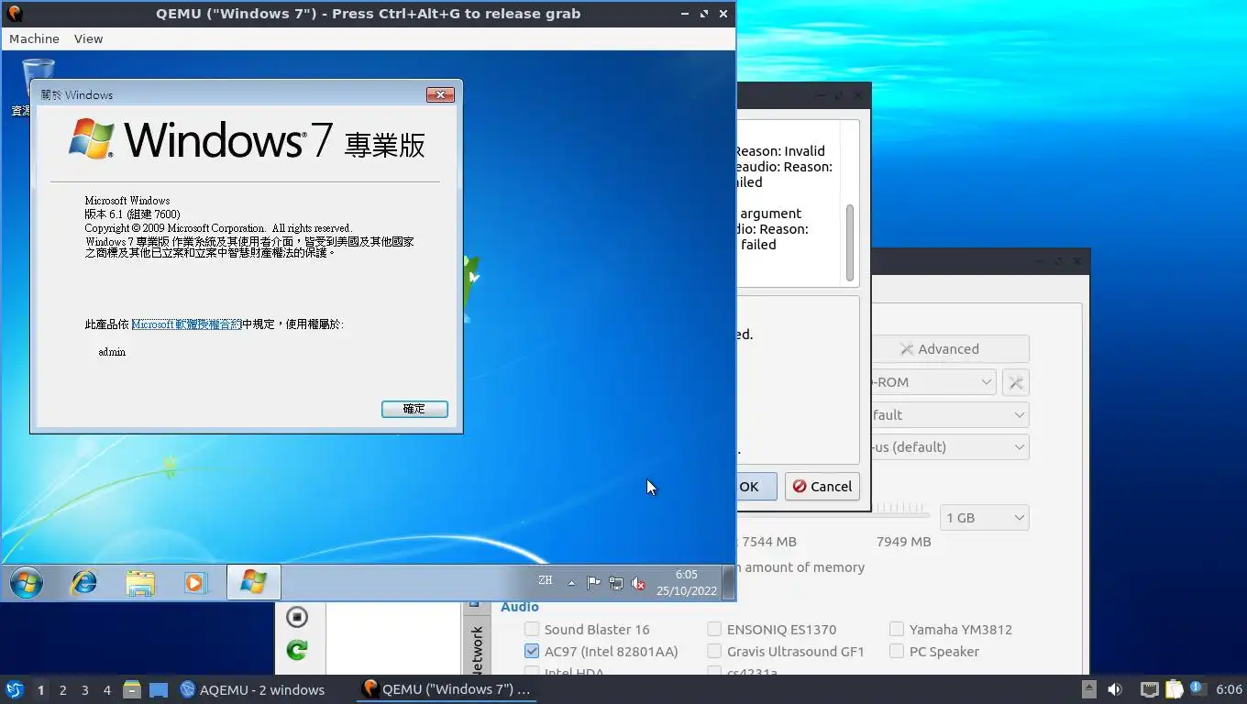Click Cancel in the AQEMU error dialog
1247x704 pixels.
click(822, 487)
